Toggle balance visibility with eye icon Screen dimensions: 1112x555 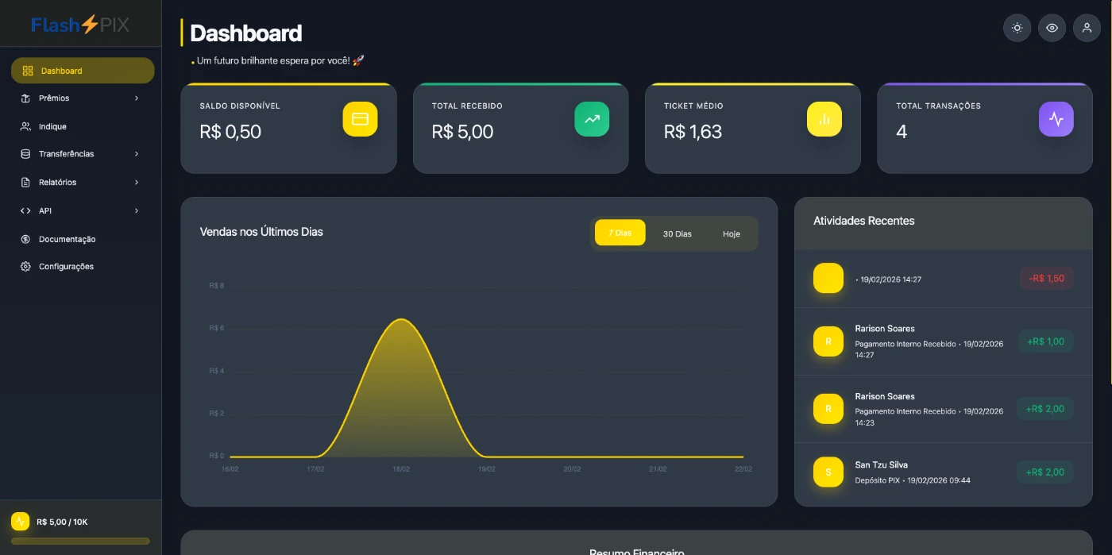1052,28
